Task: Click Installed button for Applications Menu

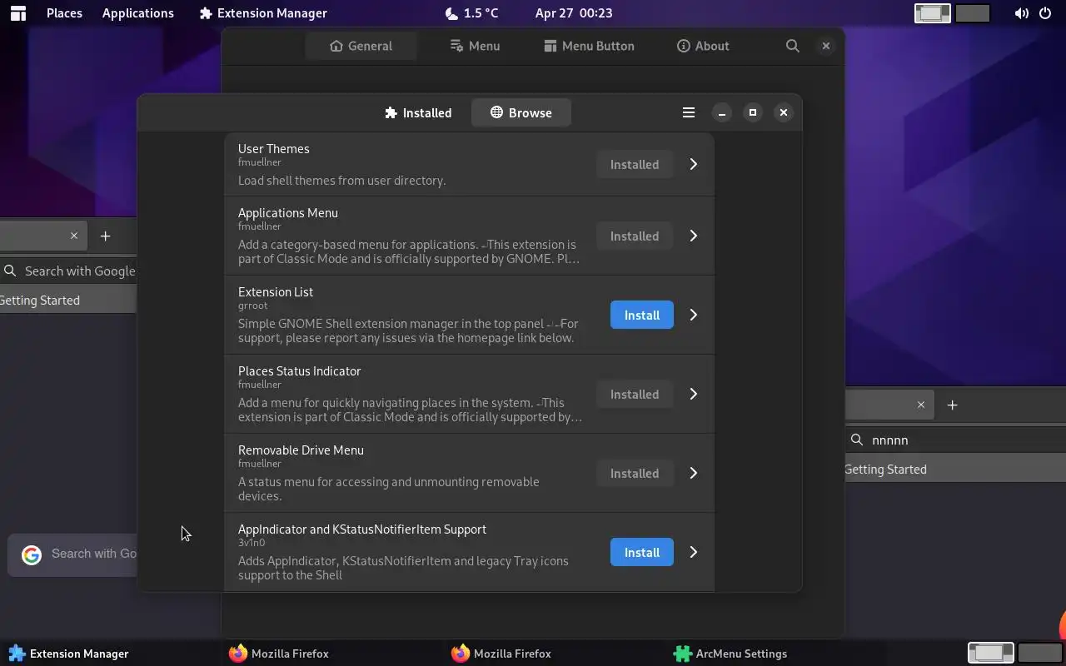Action: [635, 236]
